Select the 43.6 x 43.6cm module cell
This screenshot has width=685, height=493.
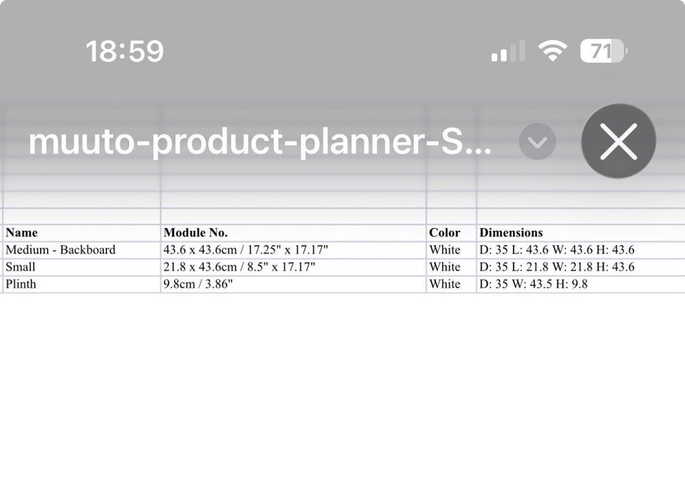tap(245, 250)
